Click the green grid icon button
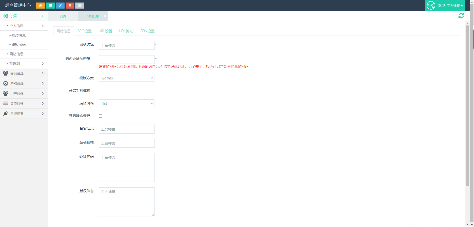The image size is (474, 227). tap(50, 5)
